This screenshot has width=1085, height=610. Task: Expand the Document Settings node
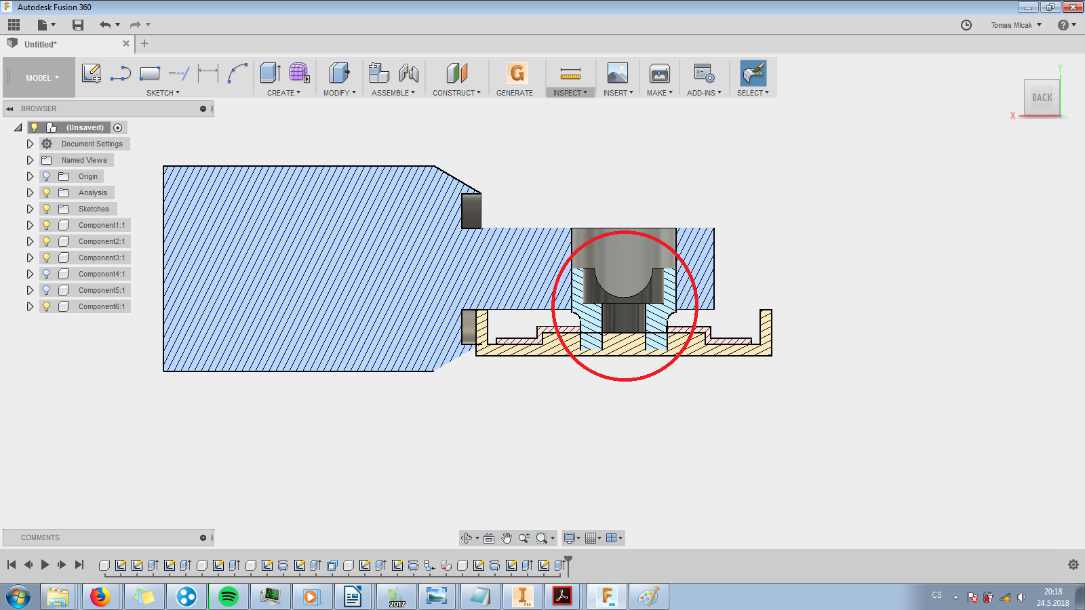pyautogui.click(x=30, y=144)
